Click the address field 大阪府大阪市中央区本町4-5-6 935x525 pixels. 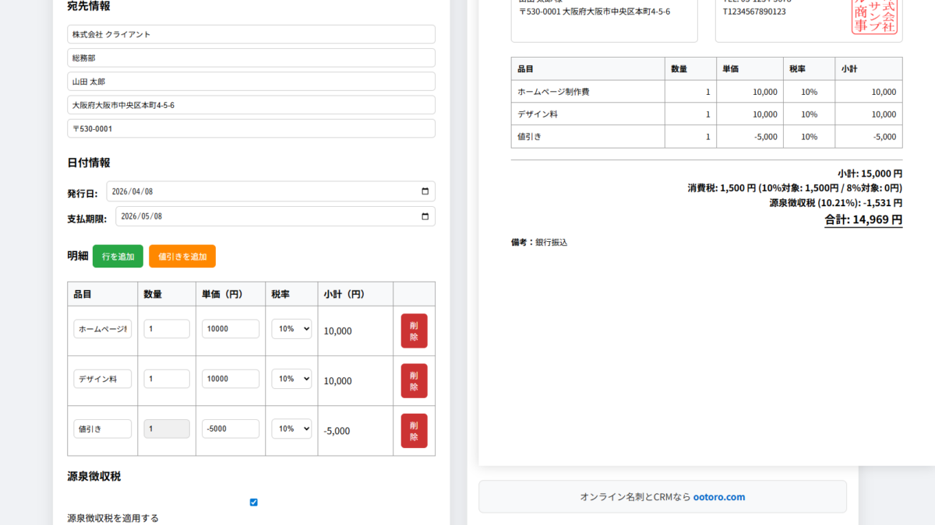click(251, 105)
